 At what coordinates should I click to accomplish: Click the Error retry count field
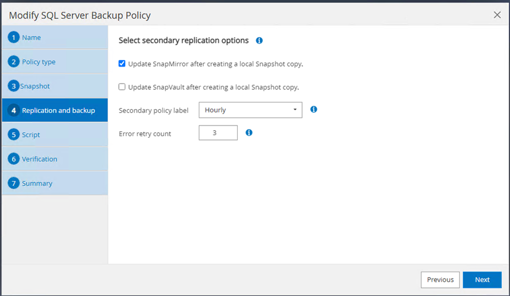coord(218,133)
